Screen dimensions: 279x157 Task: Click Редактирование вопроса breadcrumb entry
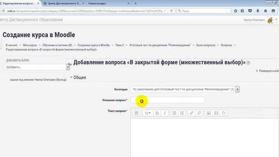pos(51,49)
